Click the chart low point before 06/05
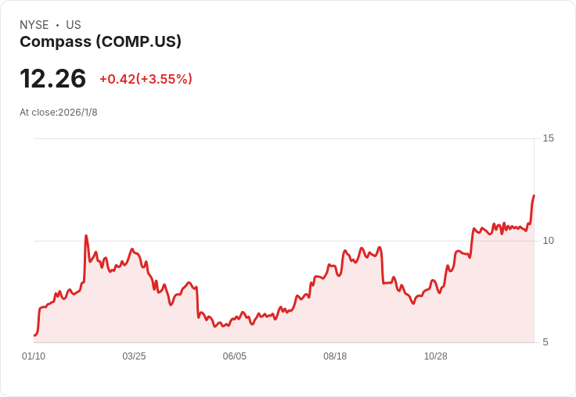The width and height of the screenshot is (576, 397). point(215,326)
